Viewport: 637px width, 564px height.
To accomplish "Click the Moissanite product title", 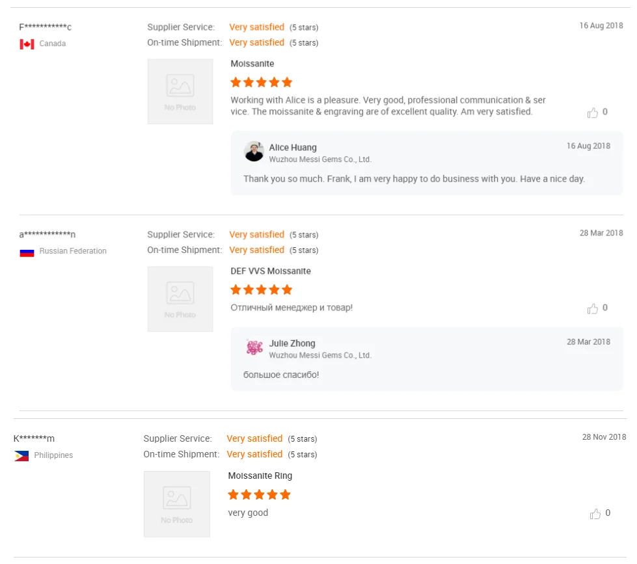I will [x=252, y=64].
